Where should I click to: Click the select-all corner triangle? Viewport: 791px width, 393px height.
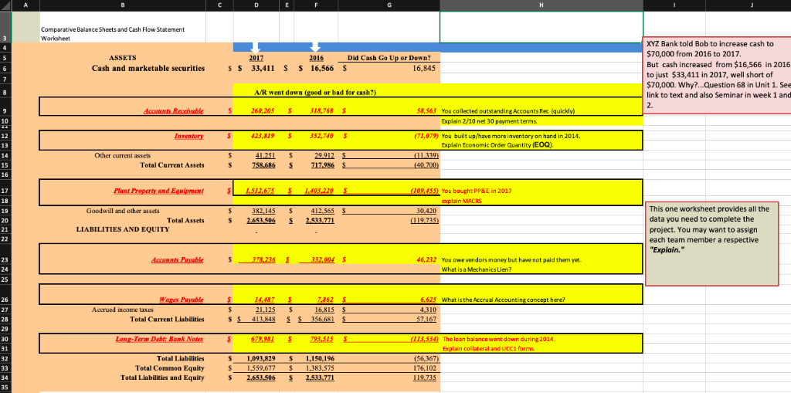(x=5, y=4)
